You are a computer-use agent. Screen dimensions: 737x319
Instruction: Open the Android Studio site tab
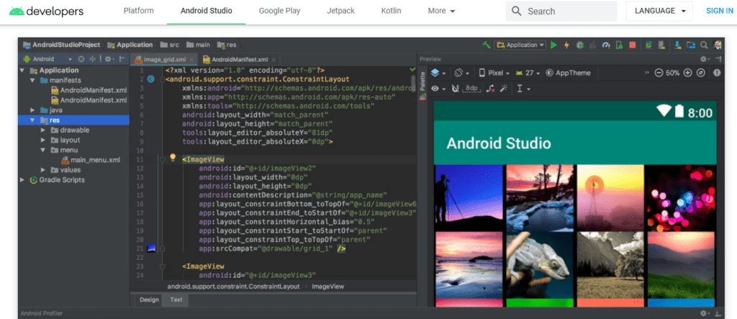(x=207, y=11)
